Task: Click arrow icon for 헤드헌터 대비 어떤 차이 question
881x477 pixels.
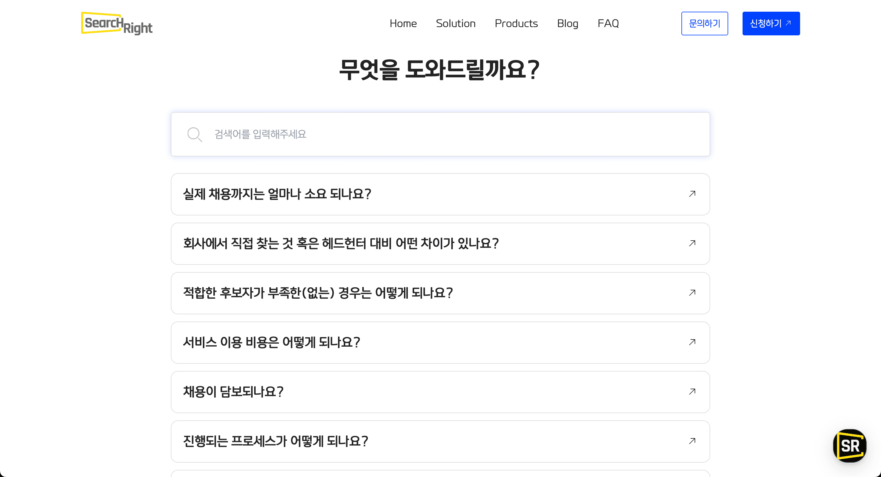Action: [x=692, y=243]
